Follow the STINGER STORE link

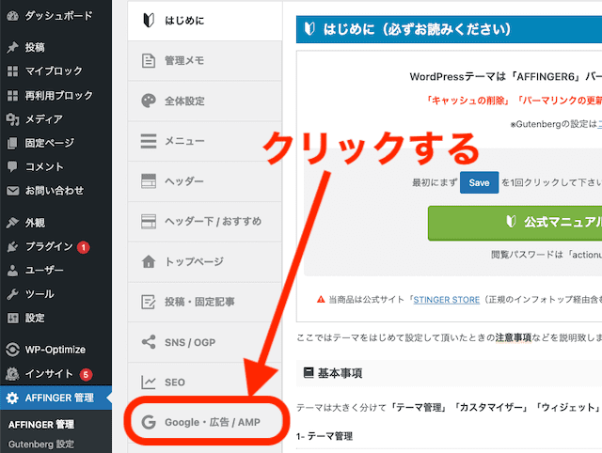tap(446, 300)
